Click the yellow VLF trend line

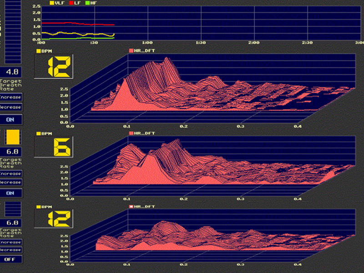coord(78,34)
